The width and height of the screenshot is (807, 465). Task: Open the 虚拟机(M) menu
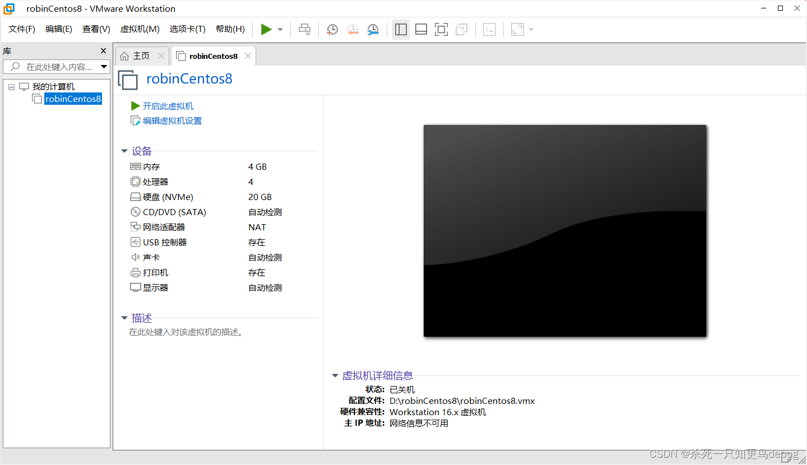140,29
